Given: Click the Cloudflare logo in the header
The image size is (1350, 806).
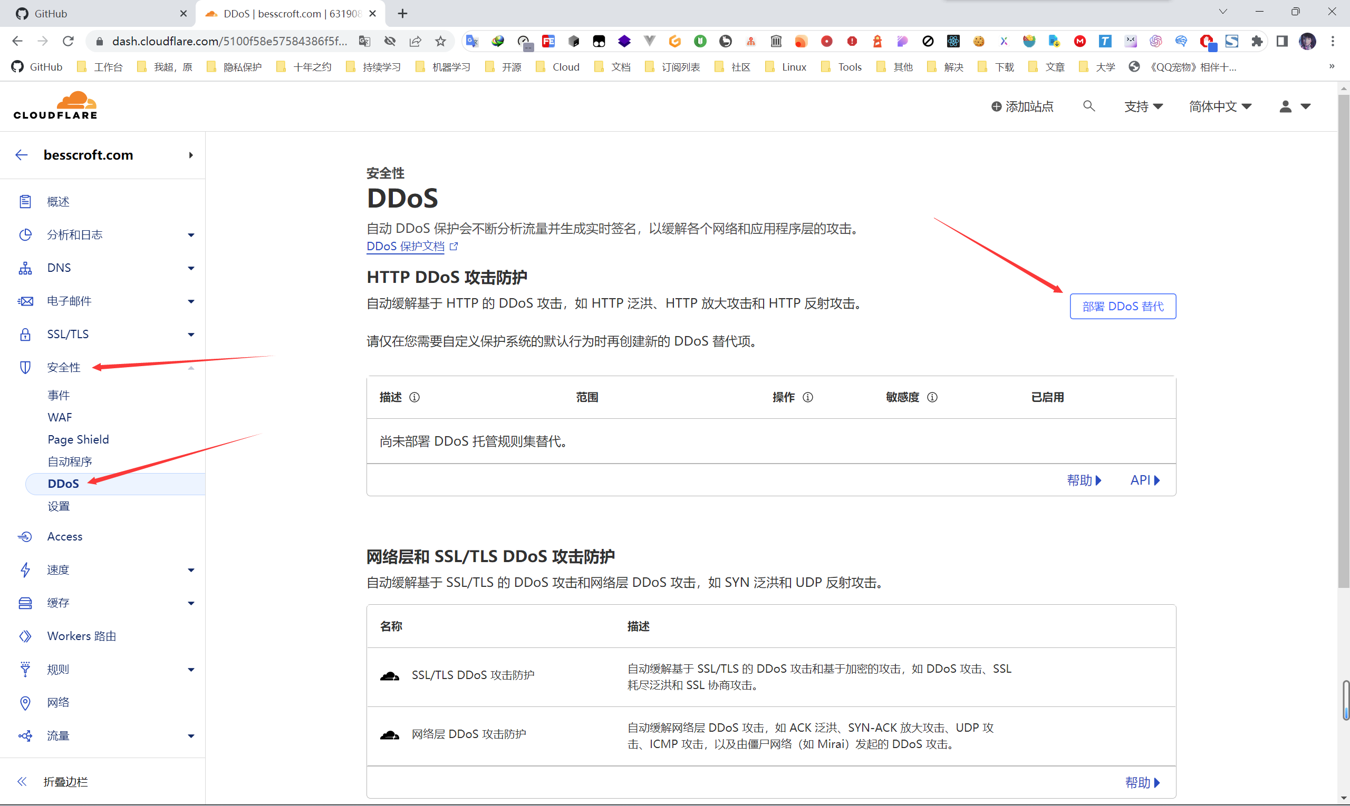Looking at the screenshot, I should click(x=55, y=105).
